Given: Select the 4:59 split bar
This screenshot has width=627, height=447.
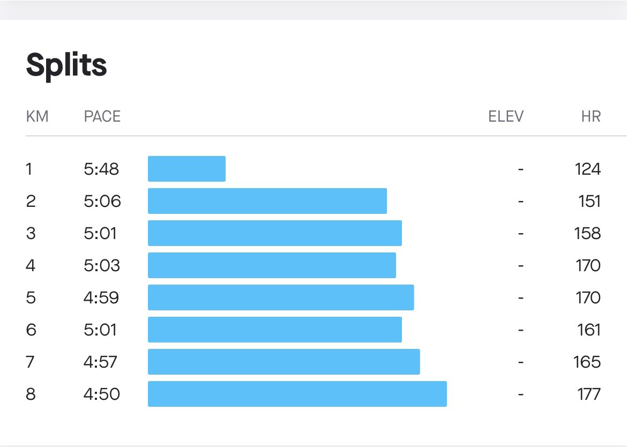Looking at the screenshot, I should [281, 297].
